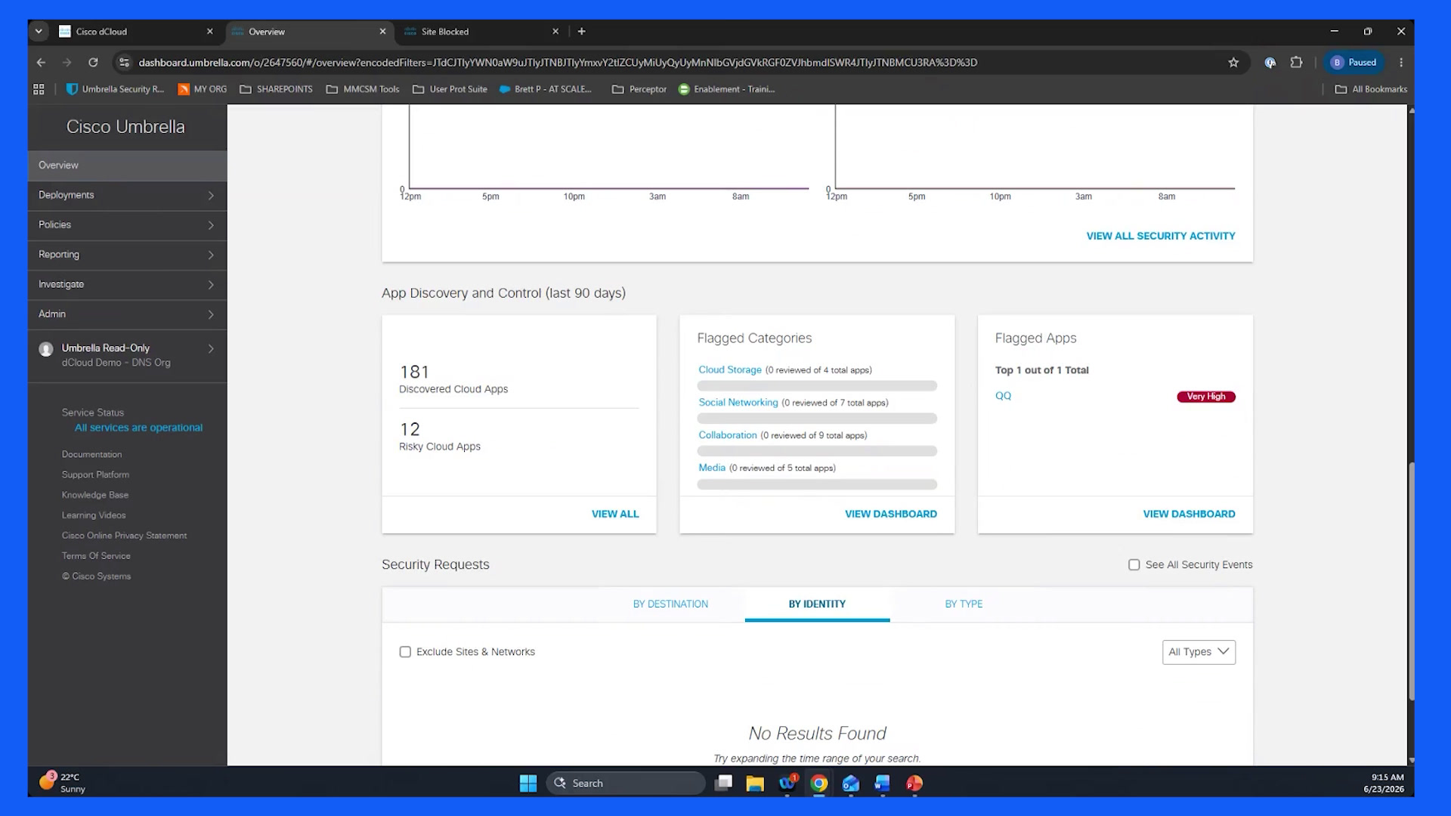Screen dimensions: 1451x816
Task: Expand the Investigate section
Action: click(x=127, y=285)
